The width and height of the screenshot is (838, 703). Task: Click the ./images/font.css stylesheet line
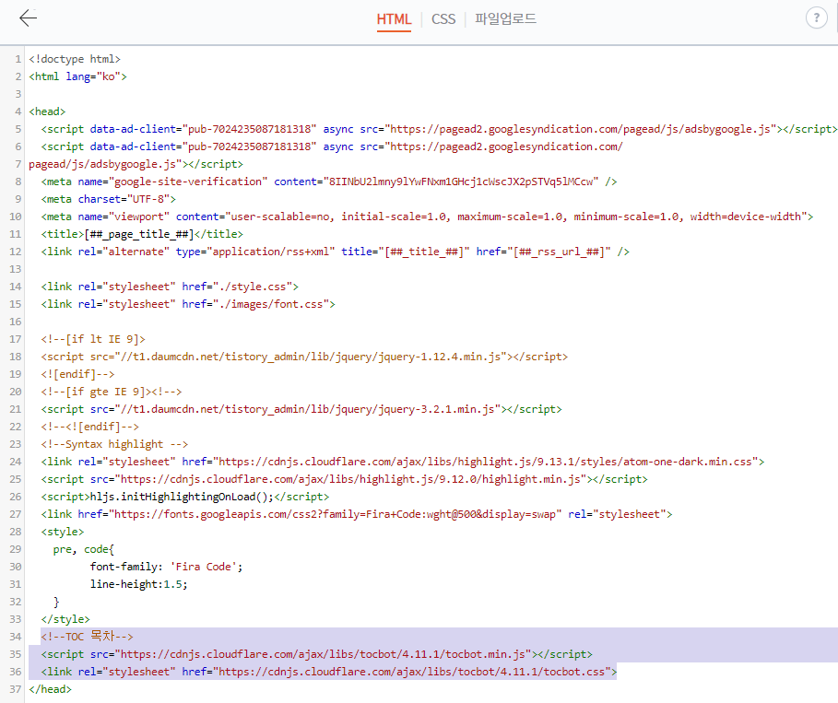click(188, 304)
